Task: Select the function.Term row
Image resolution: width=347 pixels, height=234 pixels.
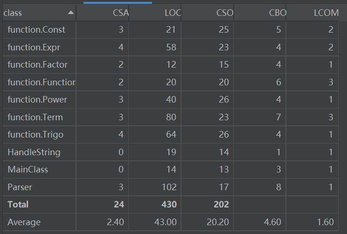Action: [171, 117]
